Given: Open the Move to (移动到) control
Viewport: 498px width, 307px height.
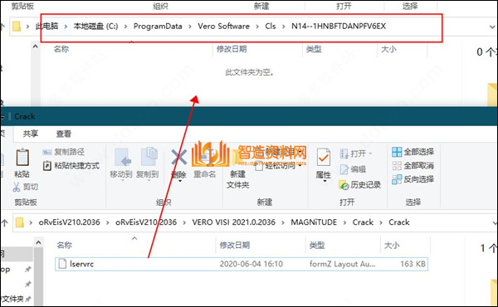Looking at the screenshot, I should [x=121, y=163].
